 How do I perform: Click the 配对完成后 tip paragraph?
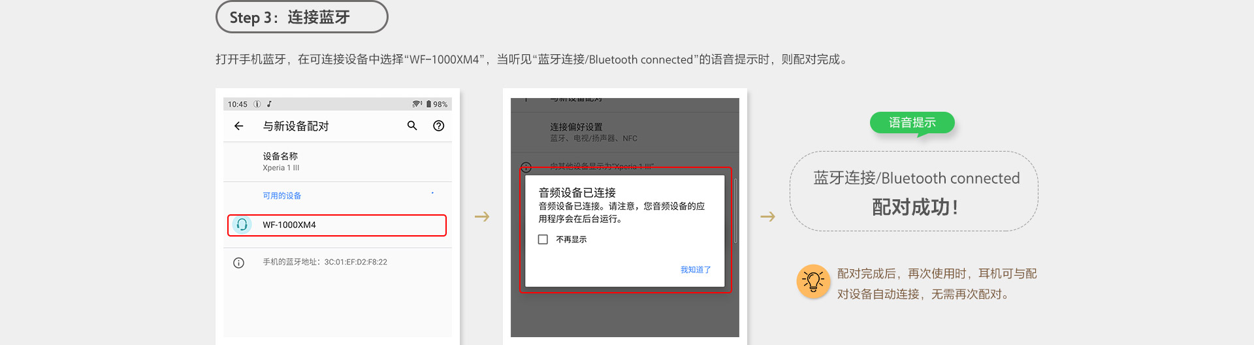937,284
